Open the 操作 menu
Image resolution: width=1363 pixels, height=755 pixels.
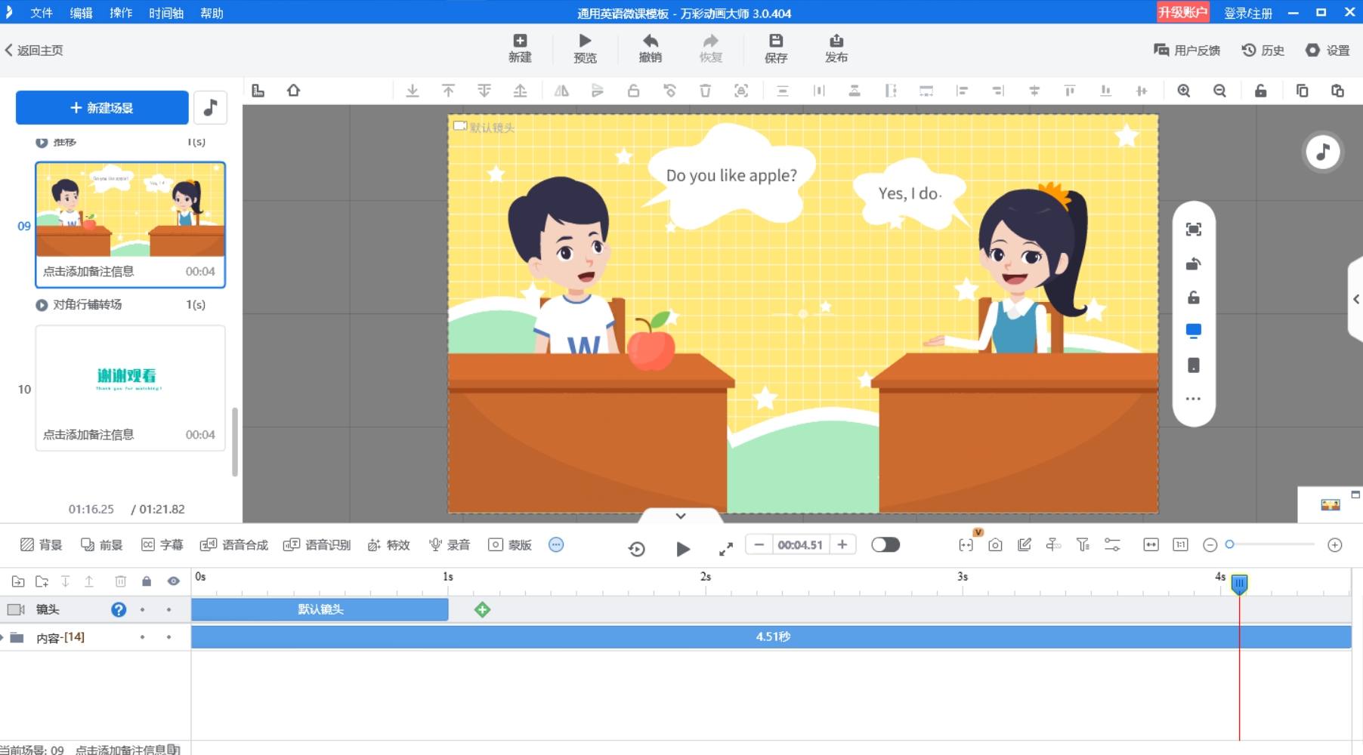121,13
